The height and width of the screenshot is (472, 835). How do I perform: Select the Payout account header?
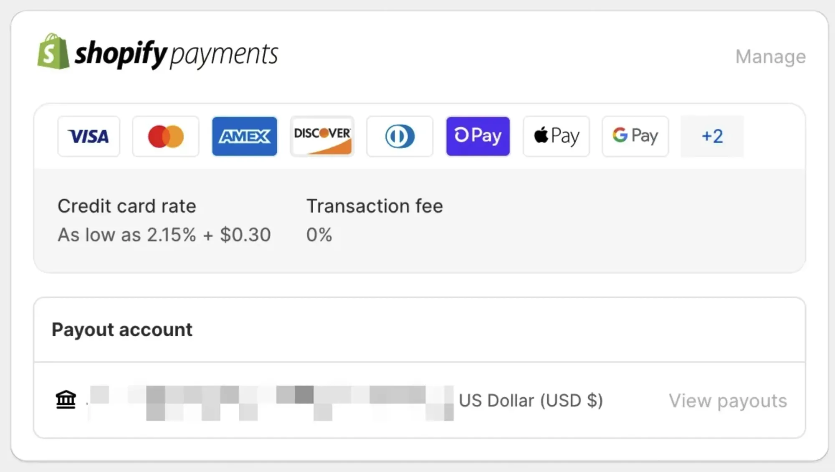[121, 330]
